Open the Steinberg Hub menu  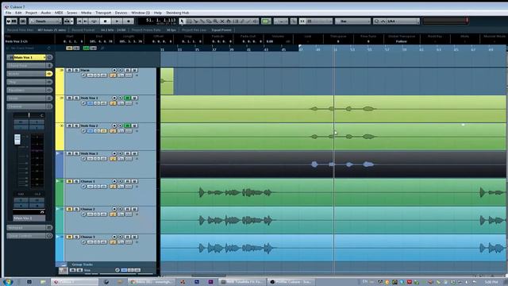(177, 13)
